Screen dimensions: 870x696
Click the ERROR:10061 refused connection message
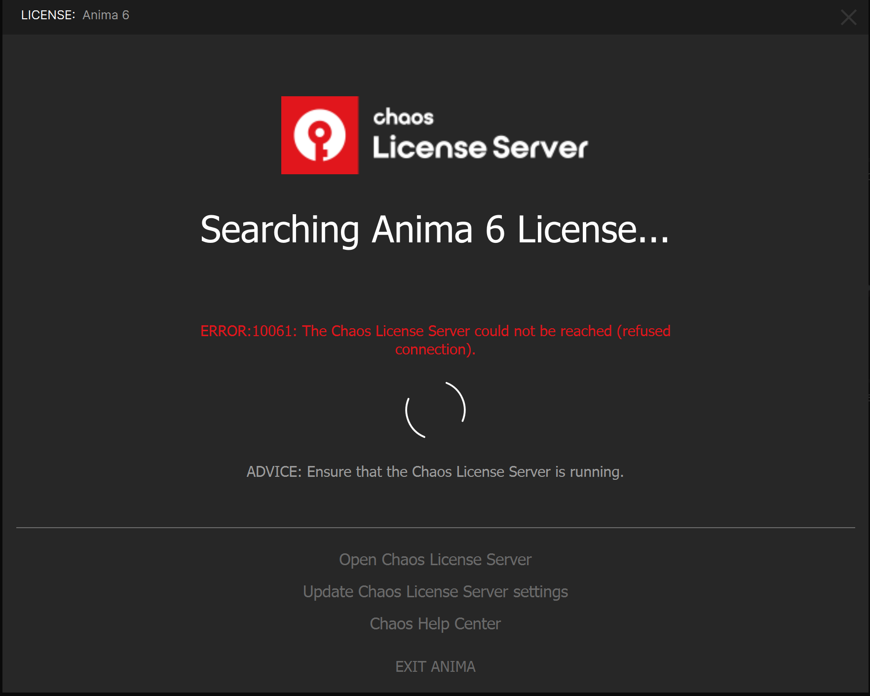tap(435, 340)
